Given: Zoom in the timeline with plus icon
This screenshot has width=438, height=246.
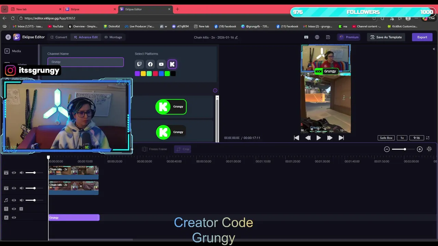Looking at the screenshot, I should tap(420, 149).
